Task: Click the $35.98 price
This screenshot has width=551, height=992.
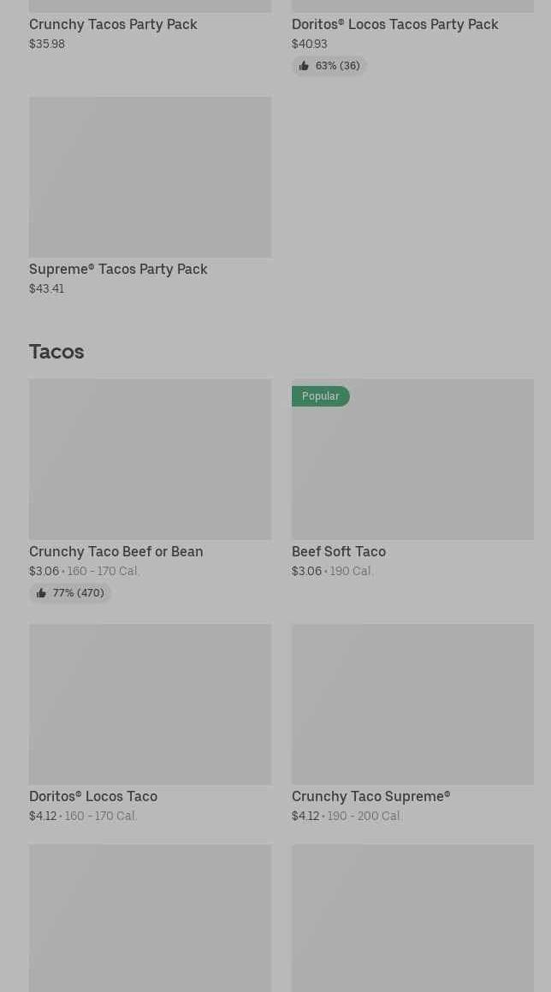Action: [x=47, y=44]
